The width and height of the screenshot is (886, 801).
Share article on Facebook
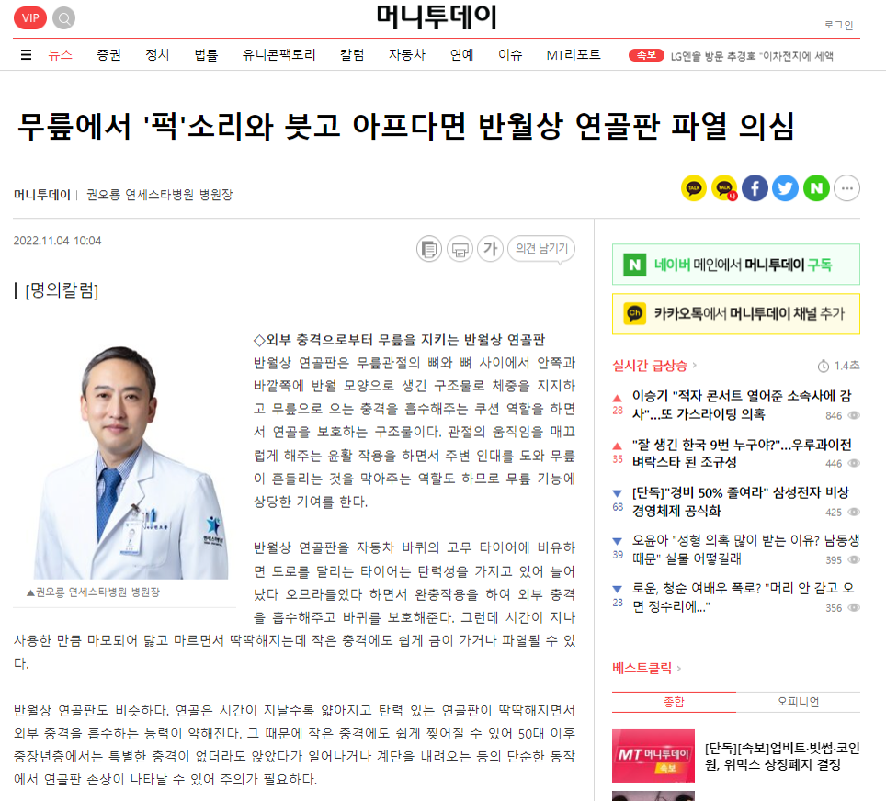pos(755,188)
